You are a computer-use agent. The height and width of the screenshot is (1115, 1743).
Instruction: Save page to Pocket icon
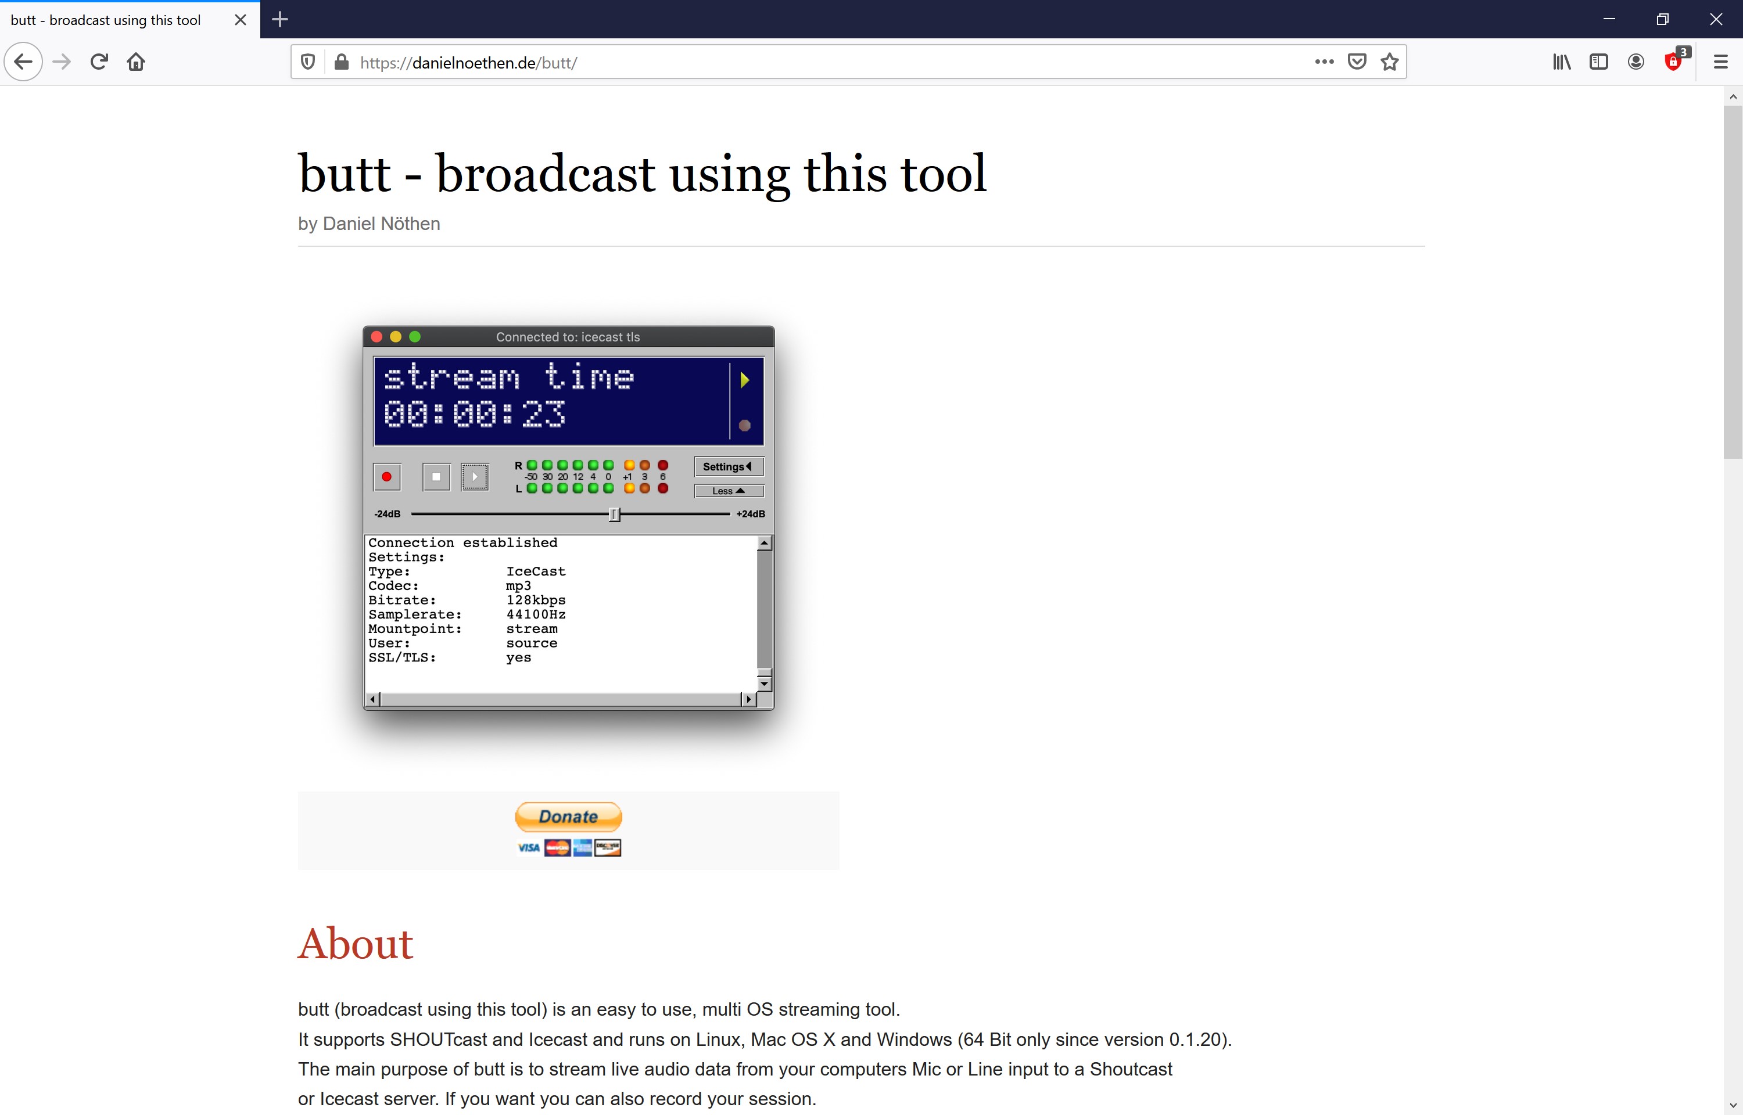(x=1356, y=62)
